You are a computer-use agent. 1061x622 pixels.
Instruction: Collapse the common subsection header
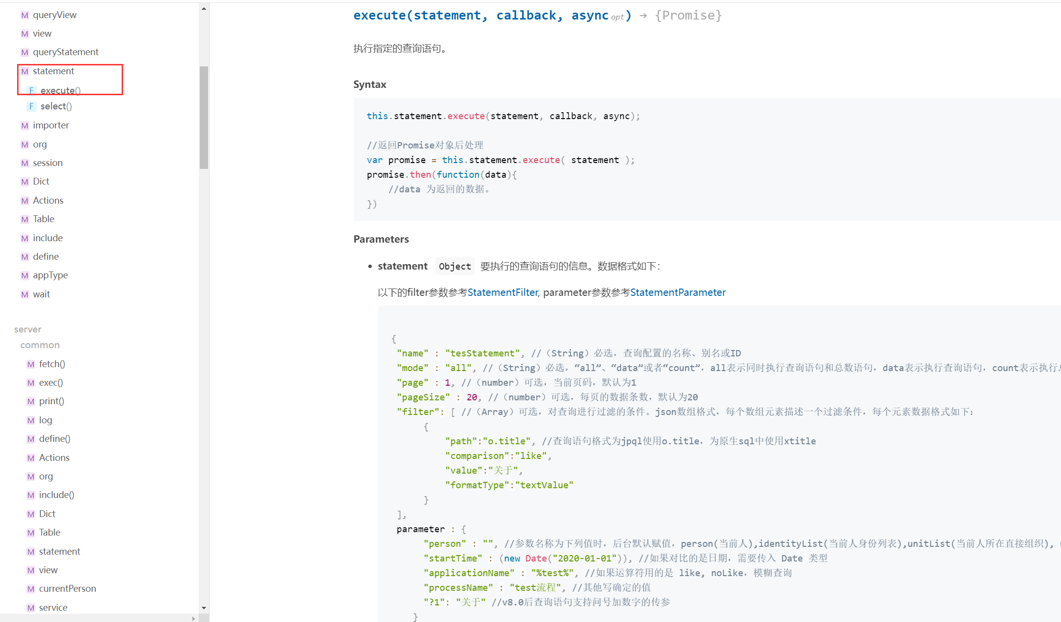[40, 345]
